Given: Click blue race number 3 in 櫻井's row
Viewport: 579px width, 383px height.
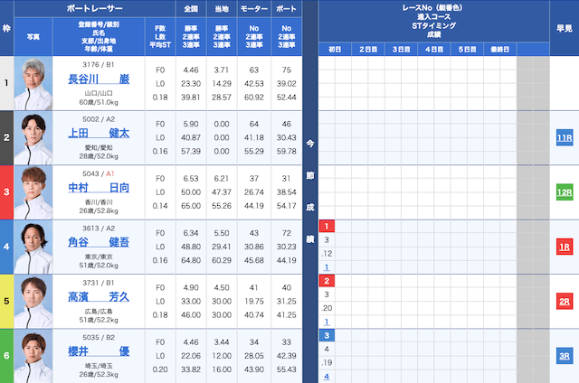Looking at the screenshot, I should coord(327,335).
